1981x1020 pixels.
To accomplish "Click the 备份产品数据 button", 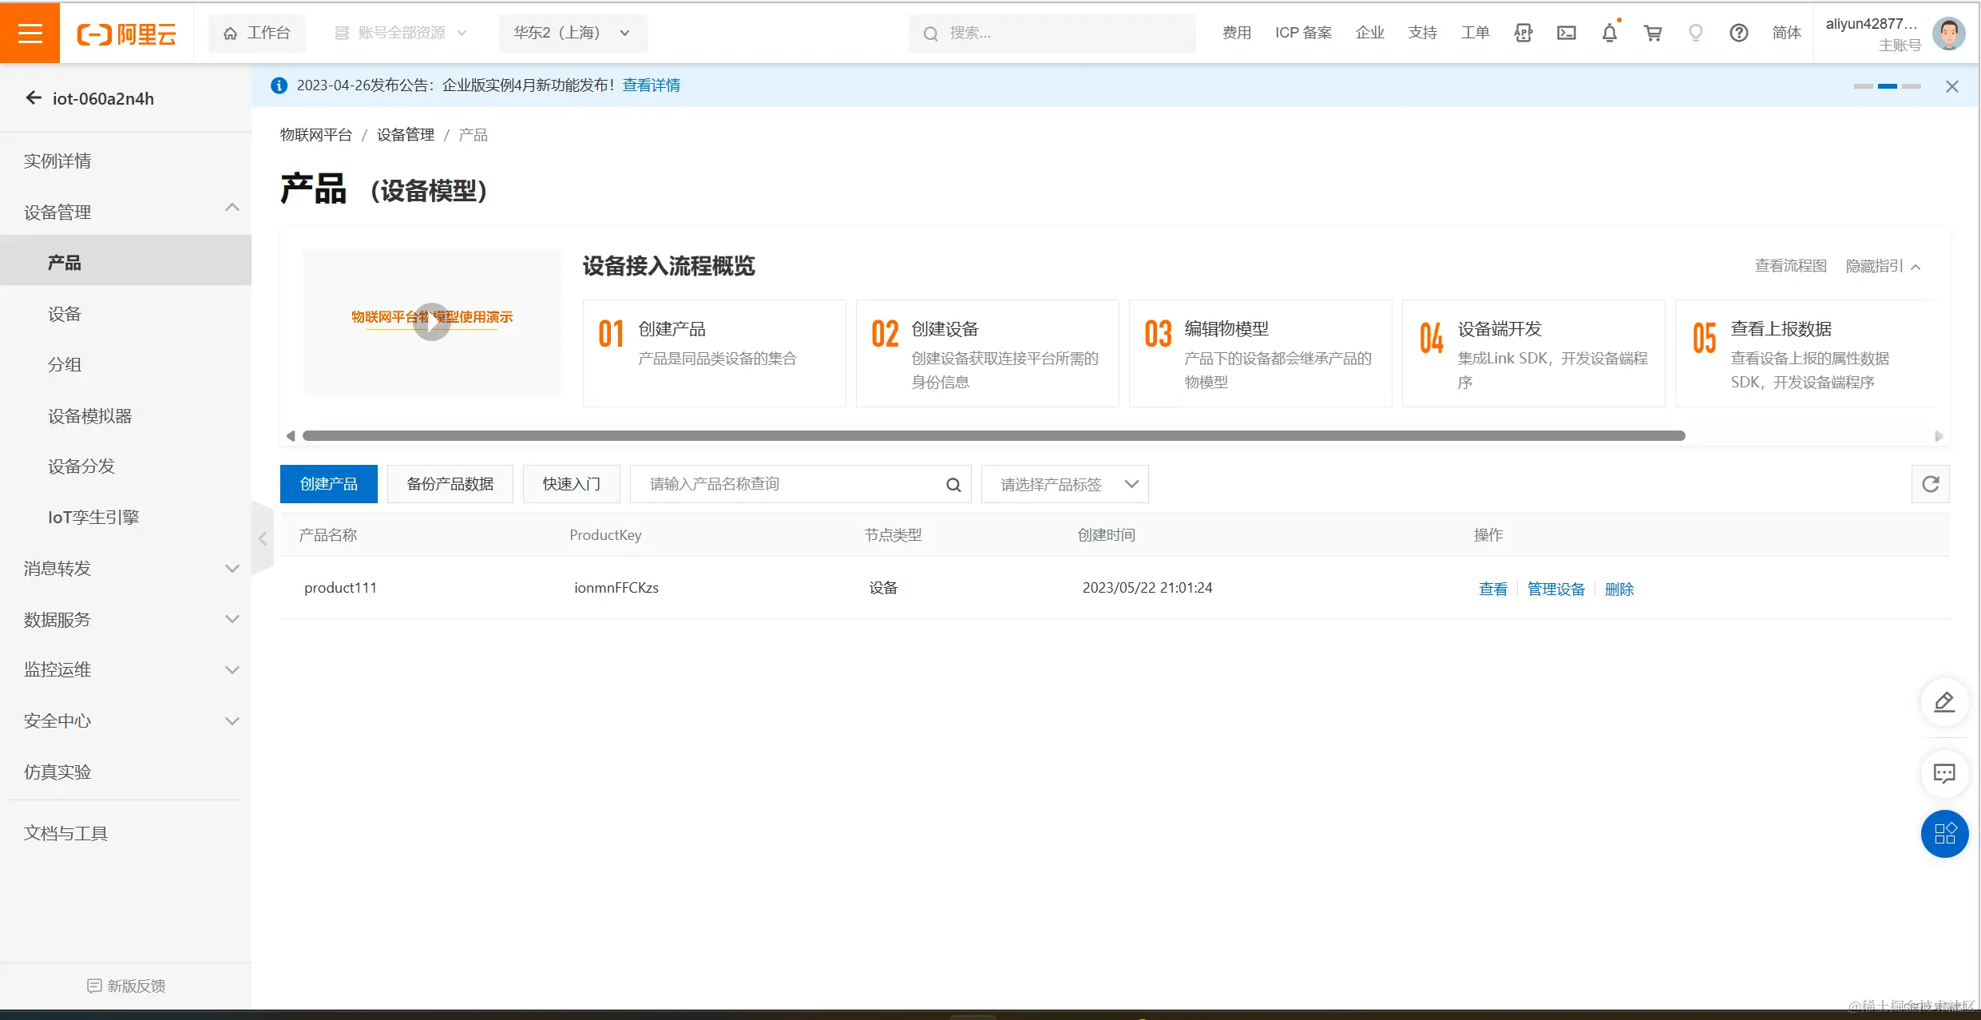I will click(450, 483).
